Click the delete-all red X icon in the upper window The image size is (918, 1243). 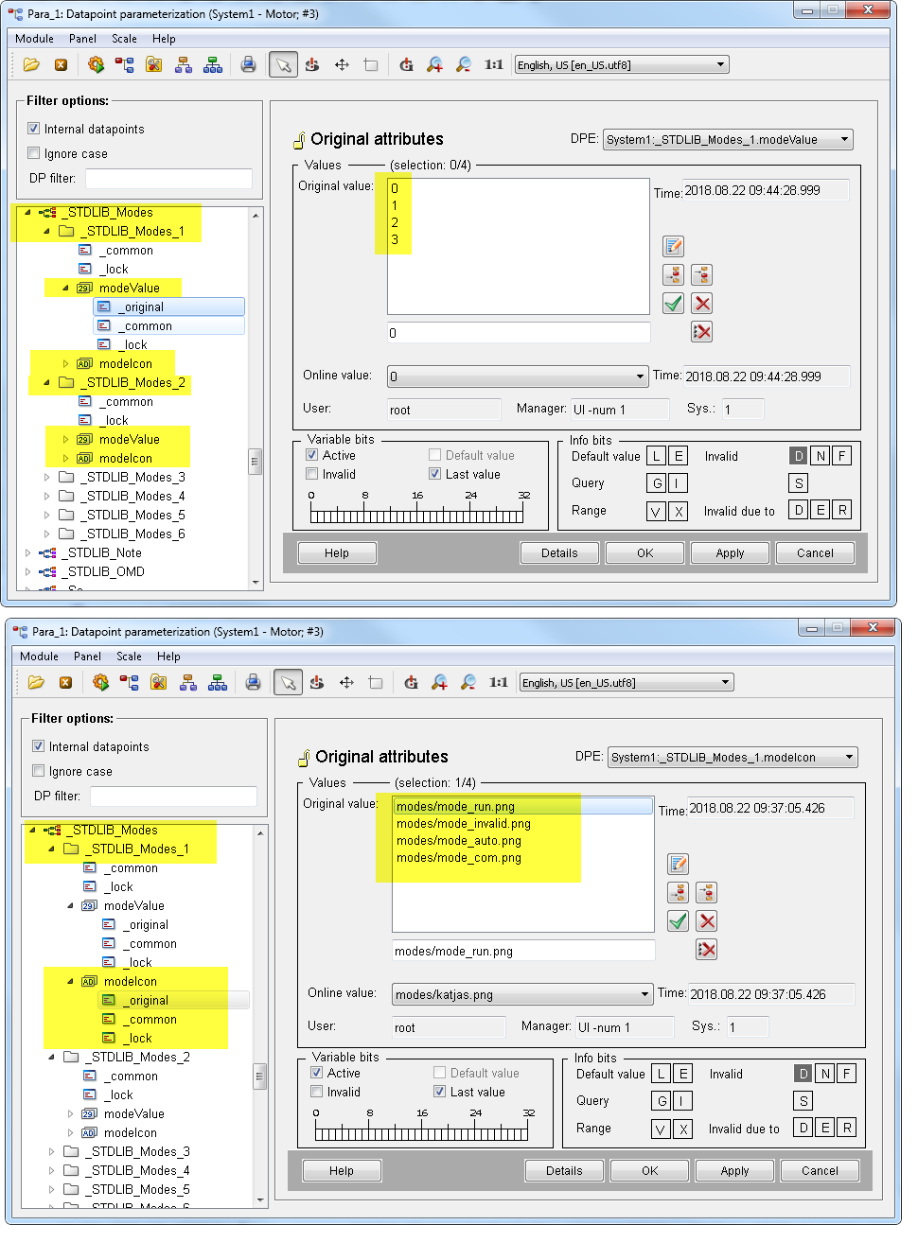(701, 332)
